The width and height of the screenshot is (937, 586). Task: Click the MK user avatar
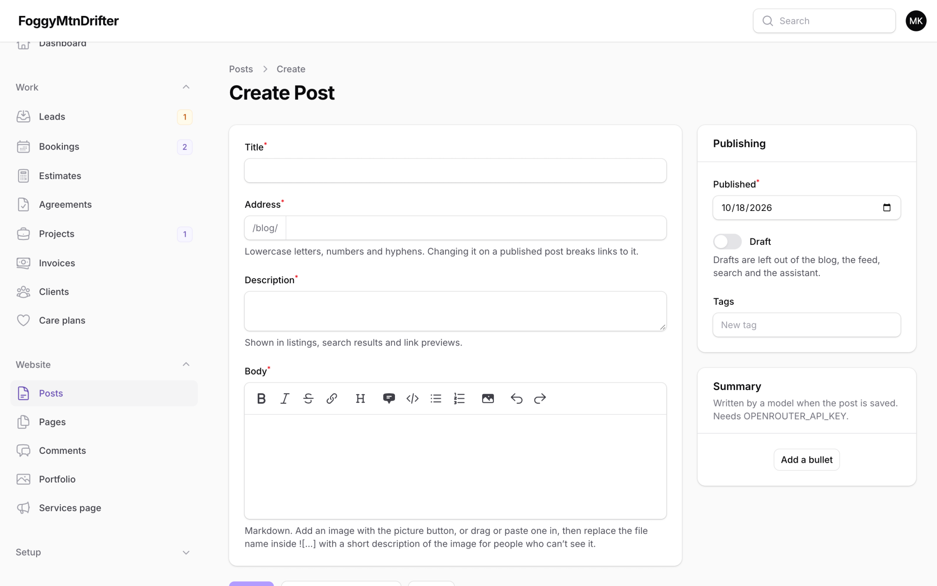[x=916, y=21]
